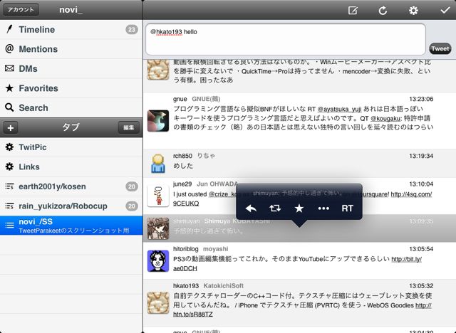Open the @ayatsuka_yuji mention link

point(339,109)
